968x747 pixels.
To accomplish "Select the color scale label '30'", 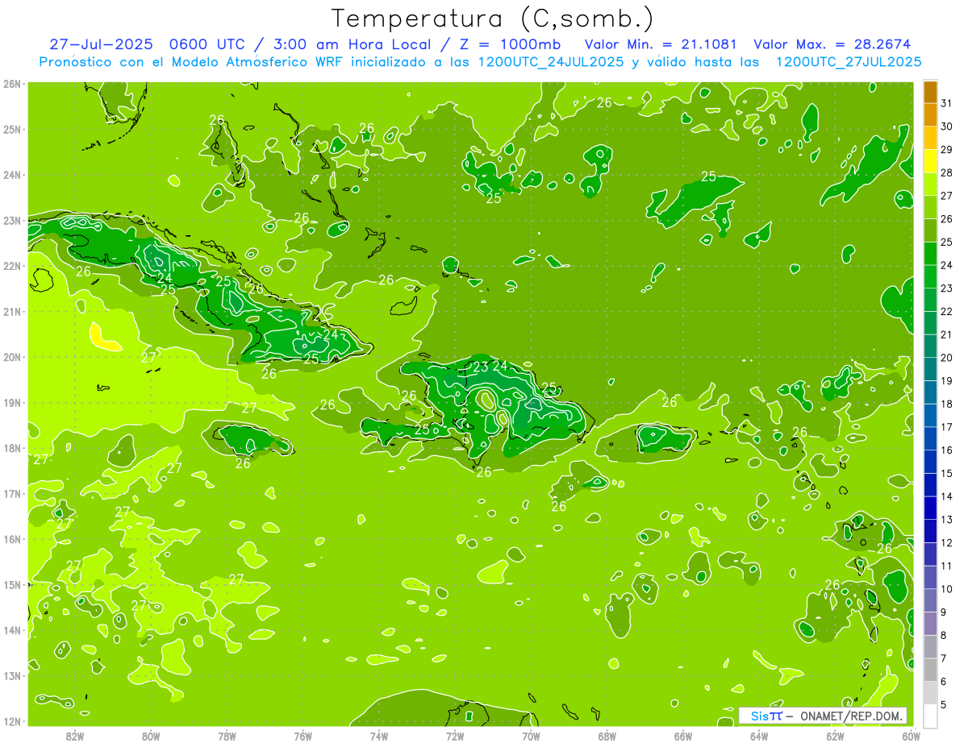I will 946,127.
